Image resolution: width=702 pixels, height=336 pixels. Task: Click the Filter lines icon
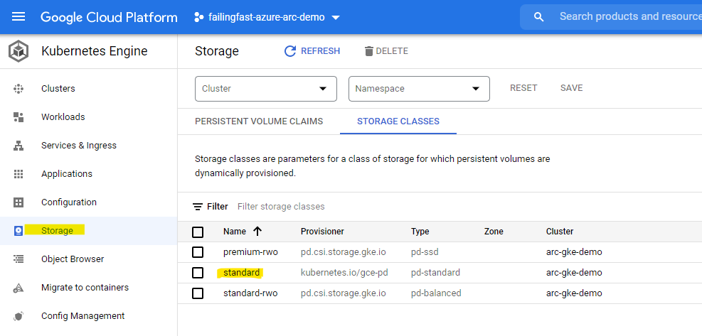(198, 207)
